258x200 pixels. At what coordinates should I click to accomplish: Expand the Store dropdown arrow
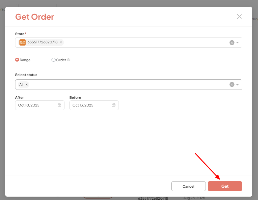(x=238, y=42)
